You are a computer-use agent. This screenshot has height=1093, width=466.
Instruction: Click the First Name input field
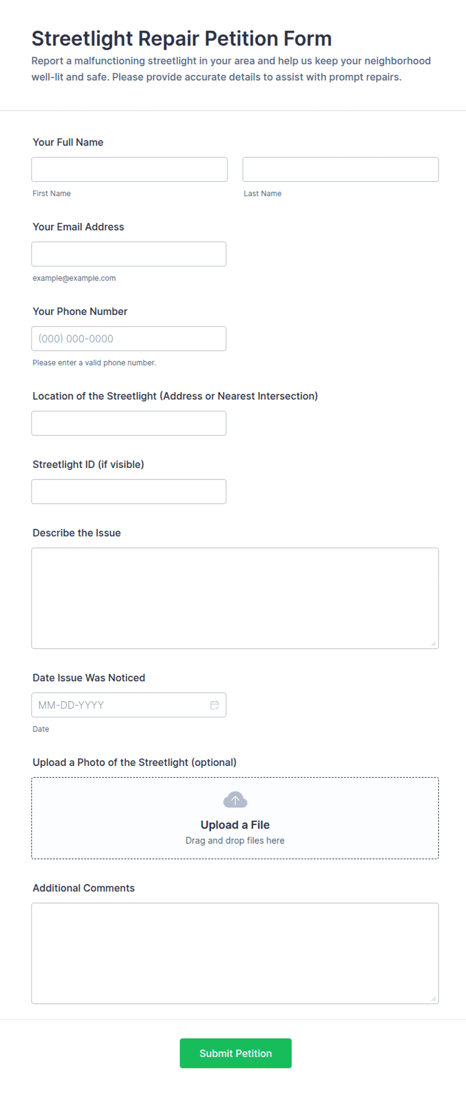tap(129, 170)
